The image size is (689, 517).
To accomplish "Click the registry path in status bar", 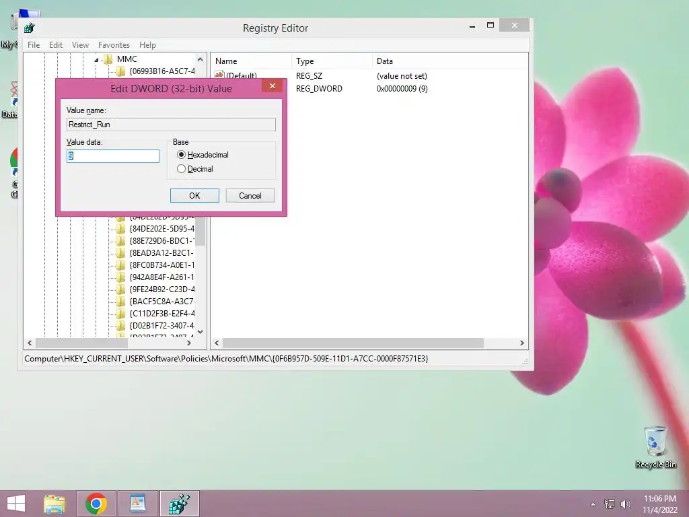I will click(x=226, y=359).
